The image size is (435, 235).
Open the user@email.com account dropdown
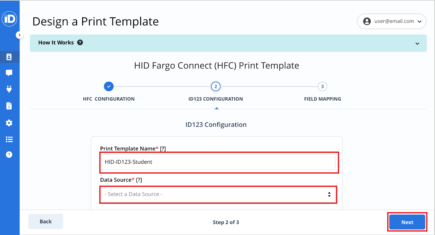[391, 21]
